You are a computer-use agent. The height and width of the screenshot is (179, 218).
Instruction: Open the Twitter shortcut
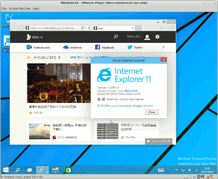pyautogui.click(x=135, y=47)
